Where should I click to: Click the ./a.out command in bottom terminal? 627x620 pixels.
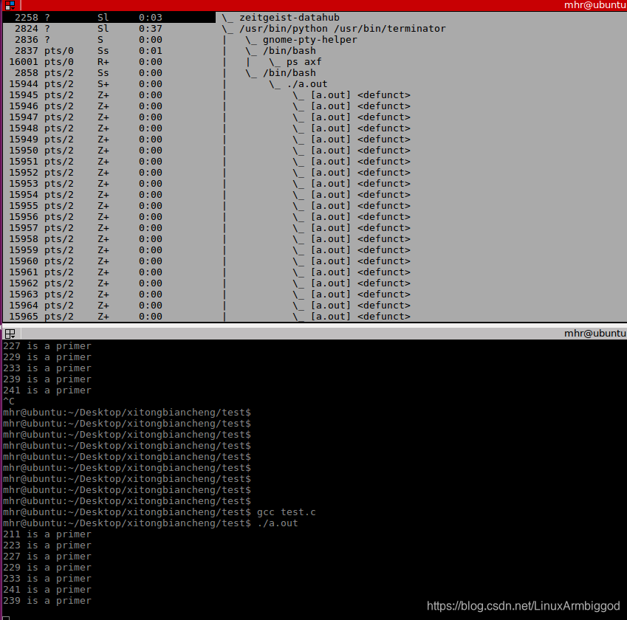click(278, 523)
